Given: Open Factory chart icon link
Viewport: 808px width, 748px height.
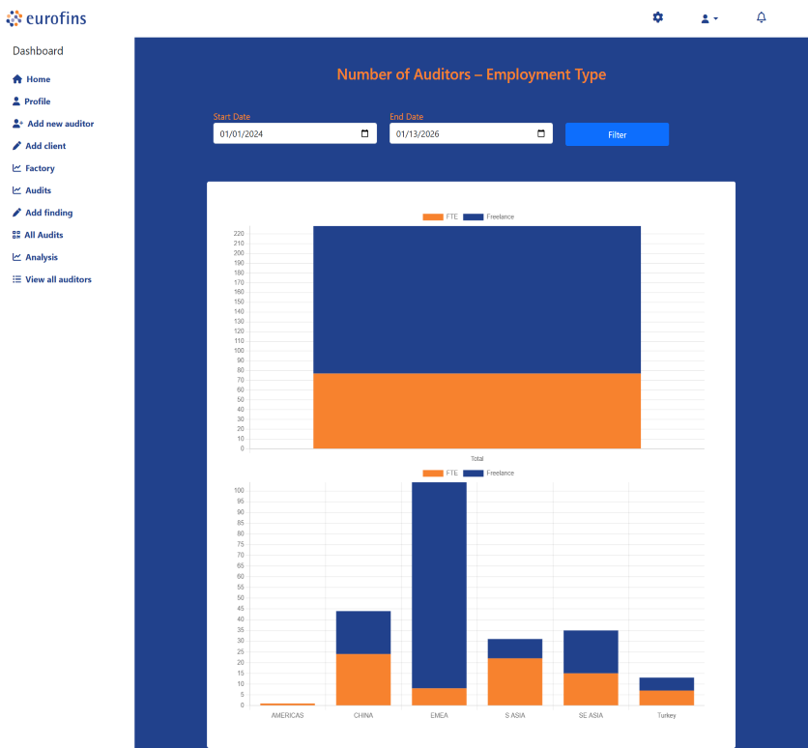Looking at the screenshot, I should pos(16,168).
